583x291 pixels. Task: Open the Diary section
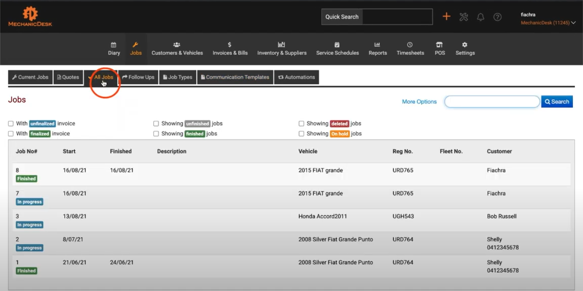click(x=114, y=49)
